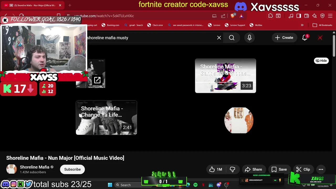Expand the hidden bookmarks chevron
336x189 pixels.
302,25
